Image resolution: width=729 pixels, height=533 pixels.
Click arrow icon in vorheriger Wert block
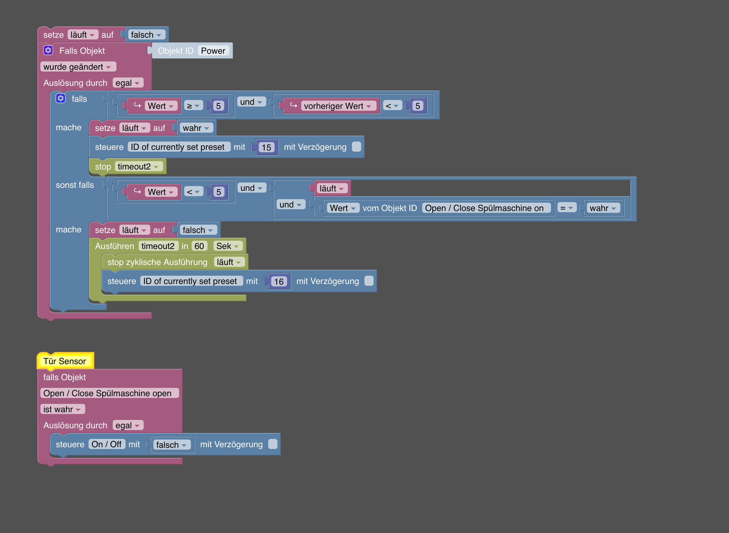coord(293,106)
